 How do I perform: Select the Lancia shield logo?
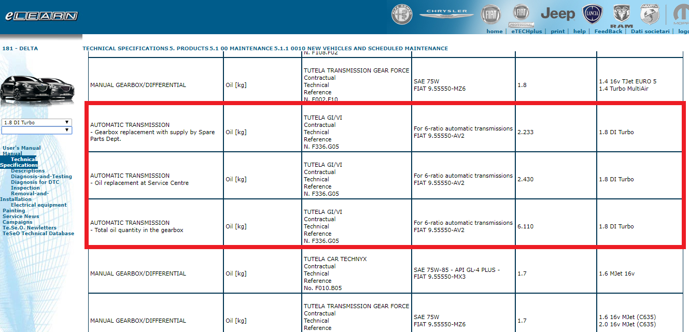(x=593, y=14)
